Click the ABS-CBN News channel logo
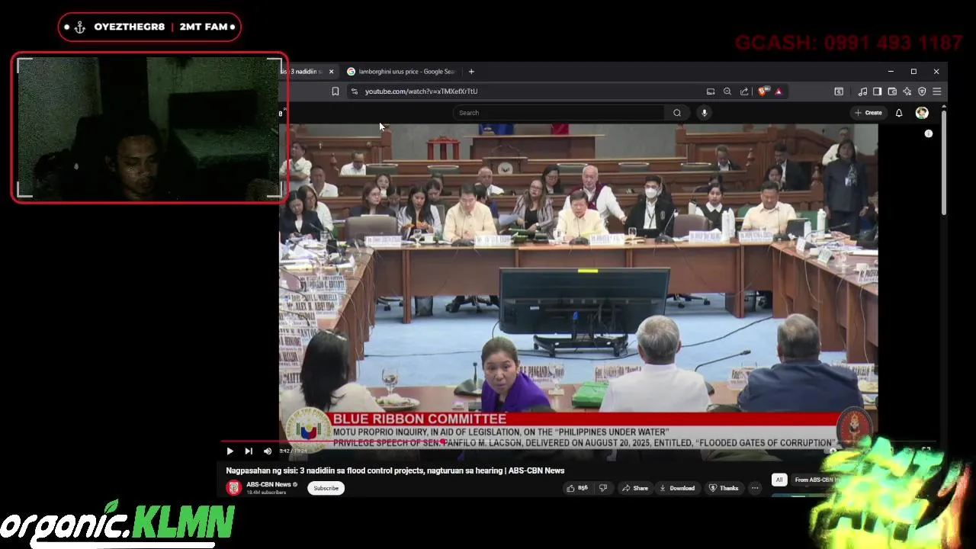 pos(234,488)
